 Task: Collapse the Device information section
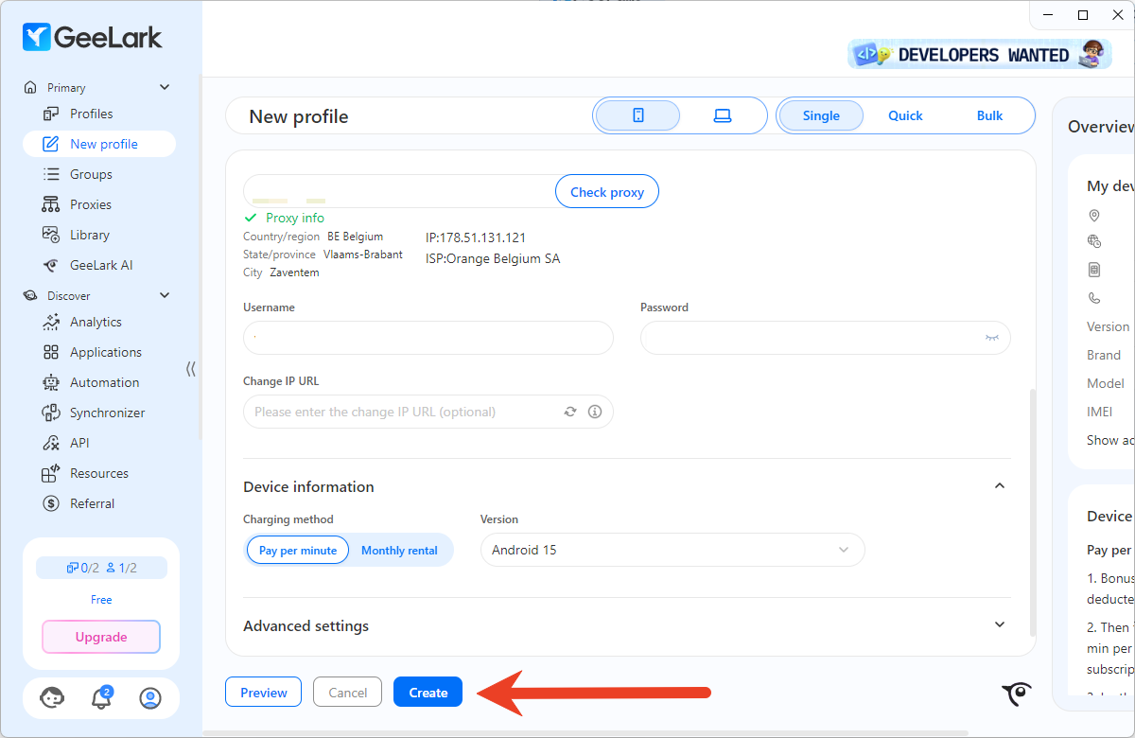[x=1000, y=486]
